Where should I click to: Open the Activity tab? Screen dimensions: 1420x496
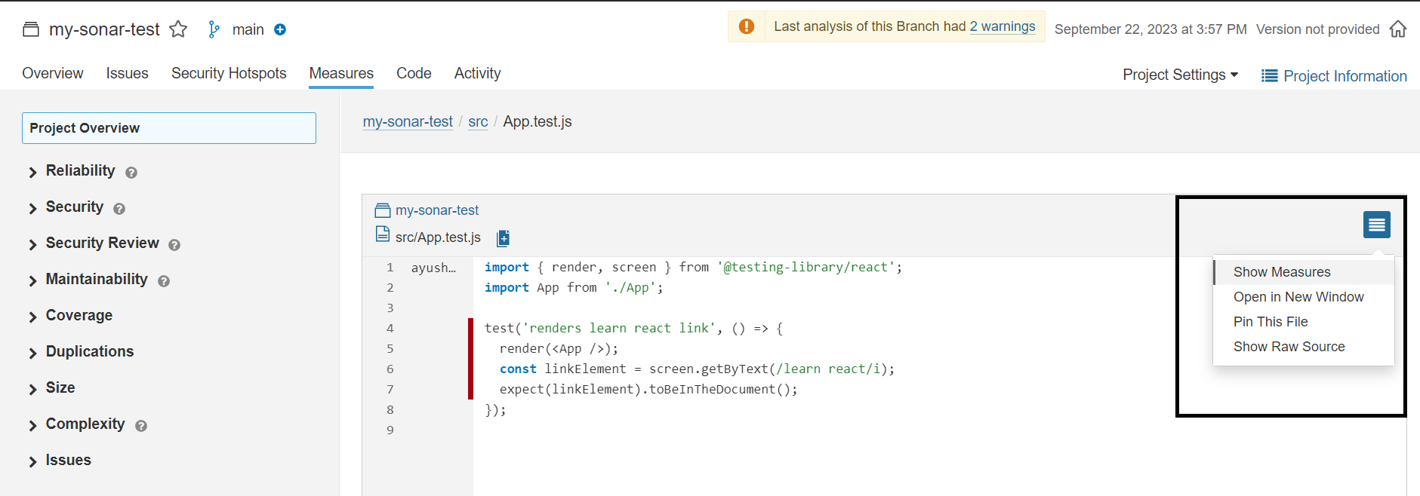click(477, 73)
